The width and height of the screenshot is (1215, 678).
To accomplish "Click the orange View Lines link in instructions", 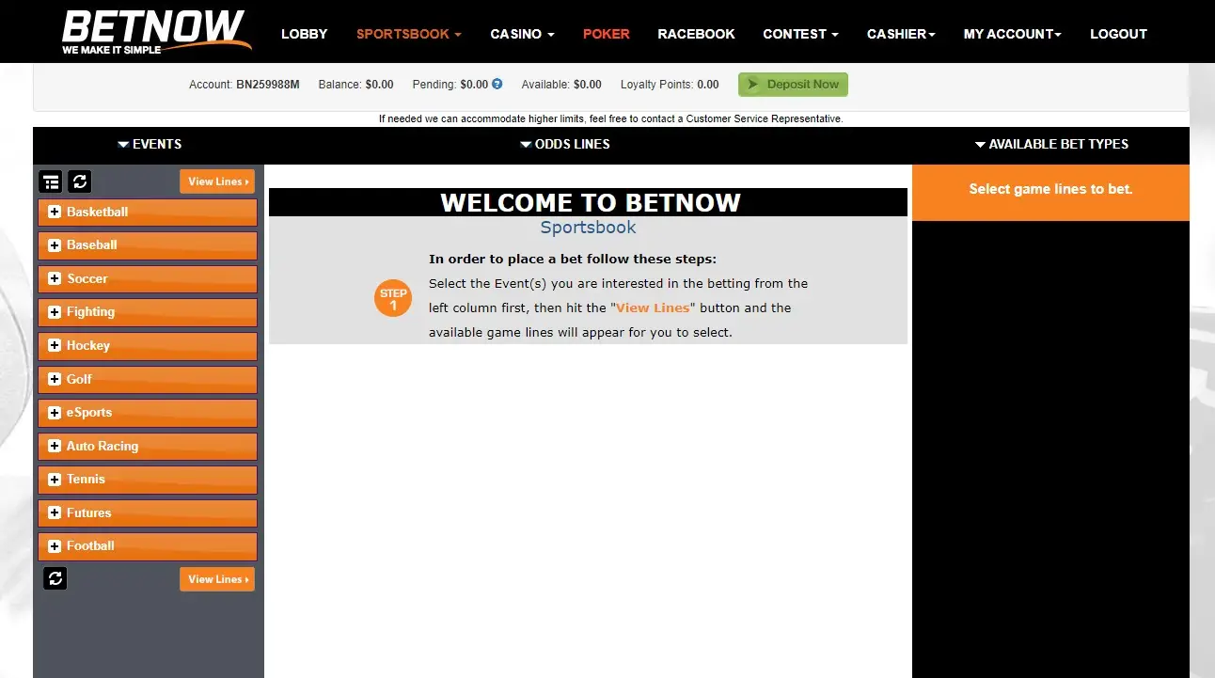I will (653, 307).
